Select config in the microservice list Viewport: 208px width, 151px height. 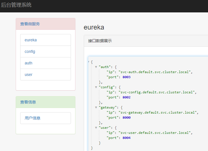coord(45,52)
